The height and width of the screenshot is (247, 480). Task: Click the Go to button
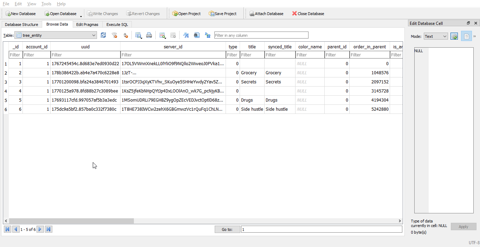[227, 229]
